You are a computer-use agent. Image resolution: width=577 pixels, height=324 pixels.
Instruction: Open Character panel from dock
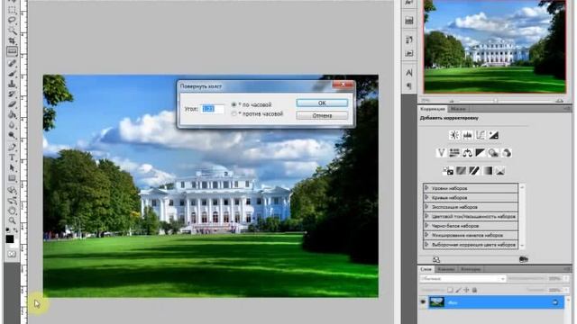pyautogui.click(x=408, y=72)
